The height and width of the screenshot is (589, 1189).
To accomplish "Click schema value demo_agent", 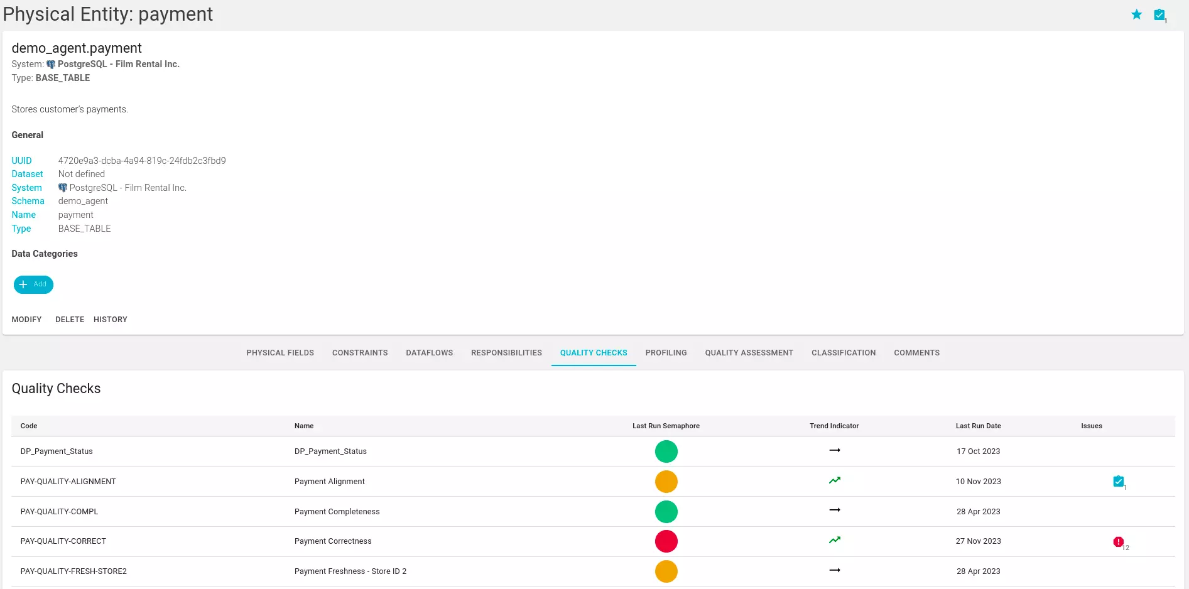I will coord(83,201).
